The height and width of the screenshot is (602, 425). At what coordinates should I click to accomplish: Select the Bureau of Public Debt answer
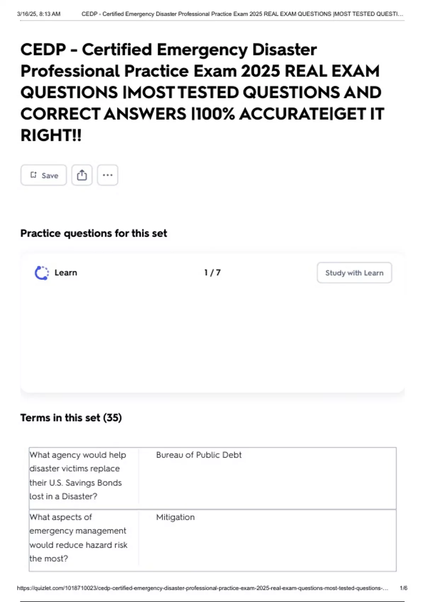pos(199,455)
